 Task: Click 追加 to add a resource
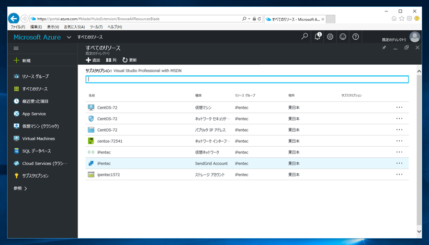[93, 60]
